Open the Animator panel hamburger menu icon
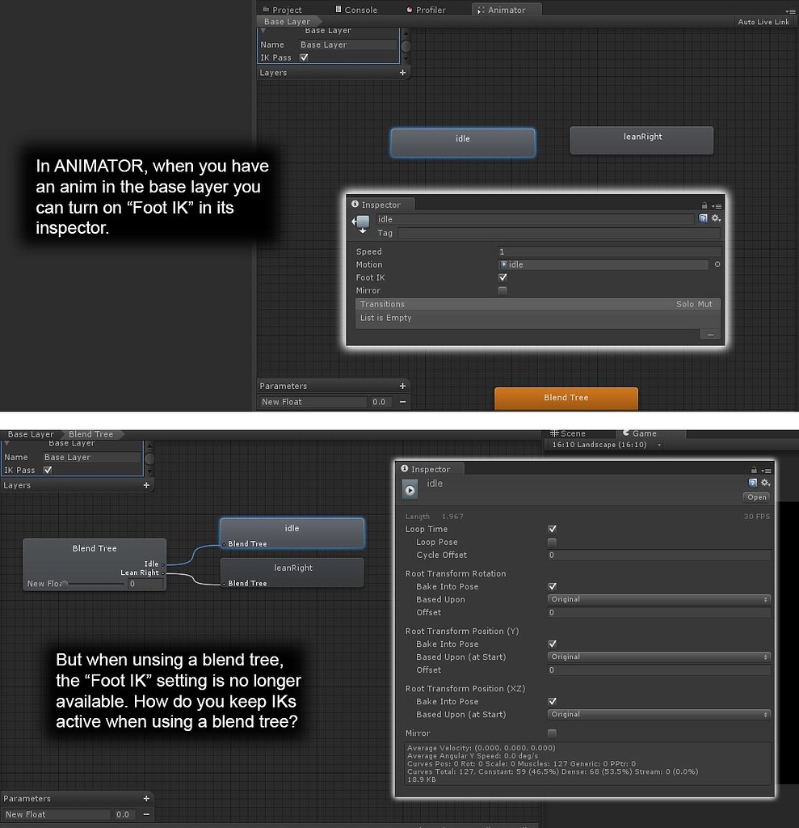The height and width of the screenshot is (828, 799). 793,11
